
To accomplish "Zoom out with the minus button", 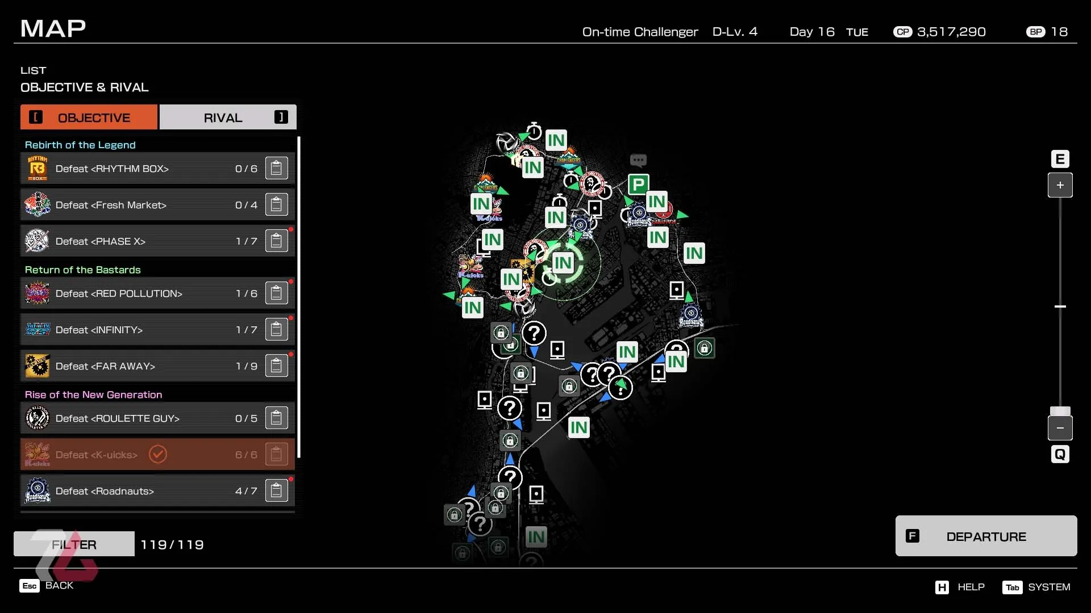I will [x=1060, y=428].
